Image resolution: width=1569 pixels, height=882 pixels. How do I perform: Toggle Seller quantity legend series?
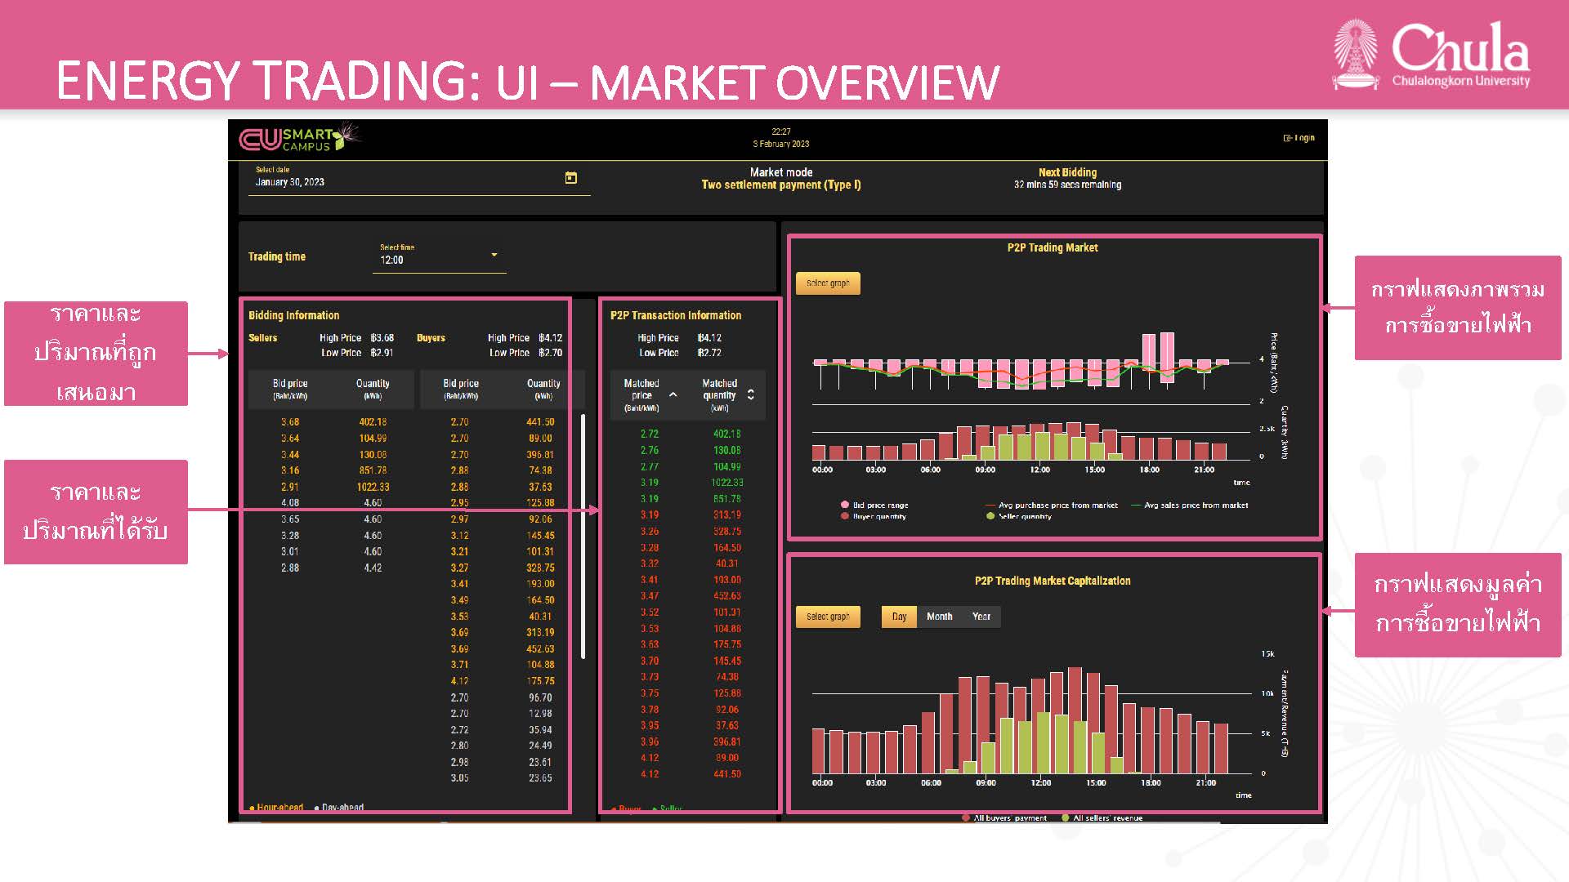click(990, 516)
